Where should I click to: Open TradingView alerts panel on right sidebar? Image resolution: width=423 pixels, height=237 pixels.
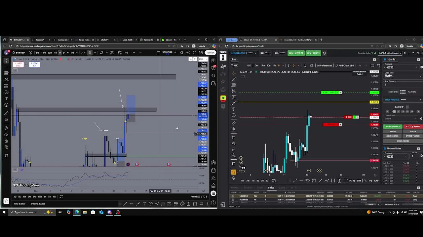tap(213, 67)
